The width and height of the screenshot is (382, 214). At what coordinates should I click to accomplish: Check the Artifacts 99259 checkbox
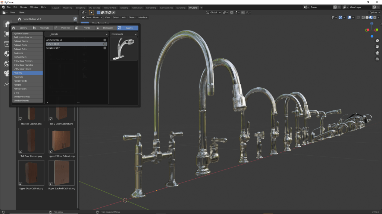[105, 40]
